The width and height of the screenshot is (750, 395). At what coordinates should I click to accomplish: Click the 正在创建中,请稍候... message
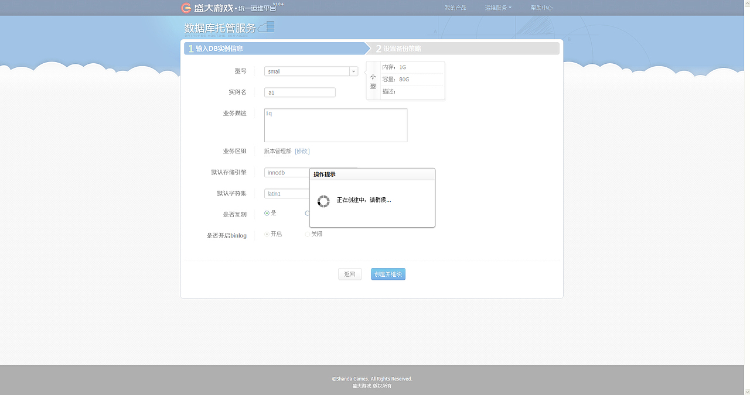[x=364, y=200]
